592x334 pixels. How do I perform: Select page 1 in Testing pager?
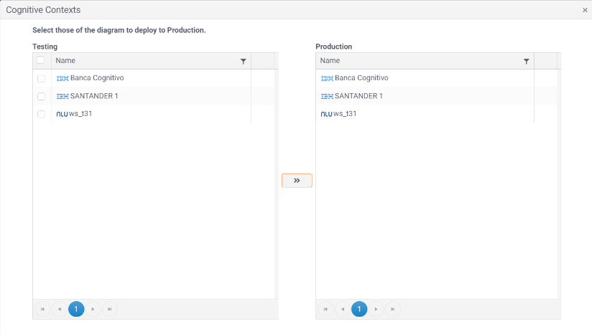[76, 309]
